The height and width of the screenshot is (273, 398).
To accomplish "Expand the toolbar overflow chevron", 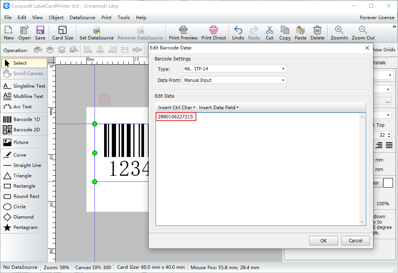I will tap(394, 26).
